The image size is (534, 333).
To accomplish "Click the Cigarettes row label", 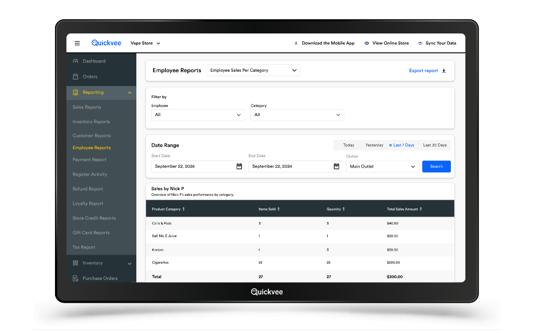I will point(160,263).
